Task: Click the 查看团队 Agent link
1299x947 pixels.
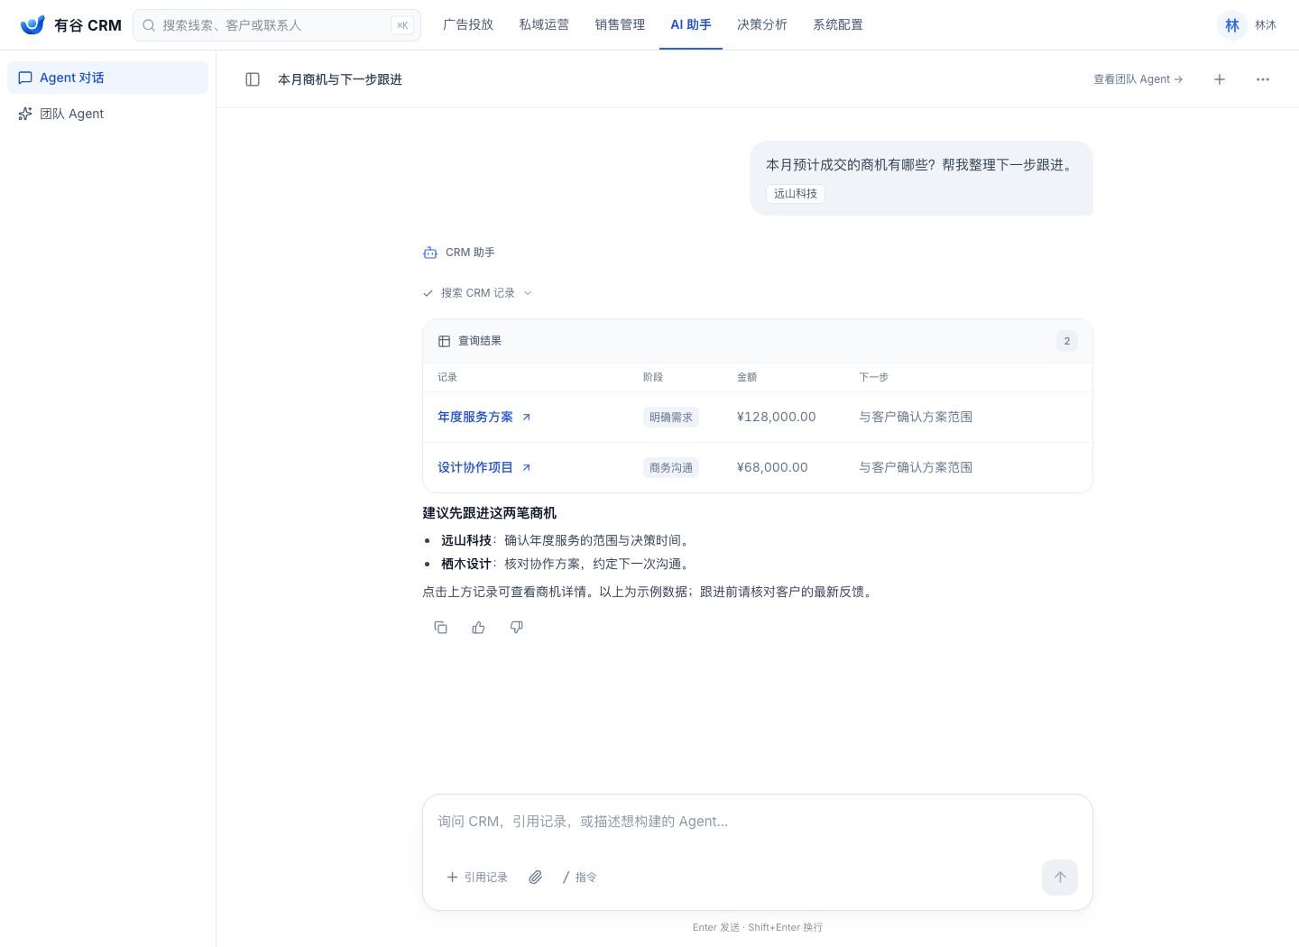Action: pyautogui.click(x=1138, y=79)
